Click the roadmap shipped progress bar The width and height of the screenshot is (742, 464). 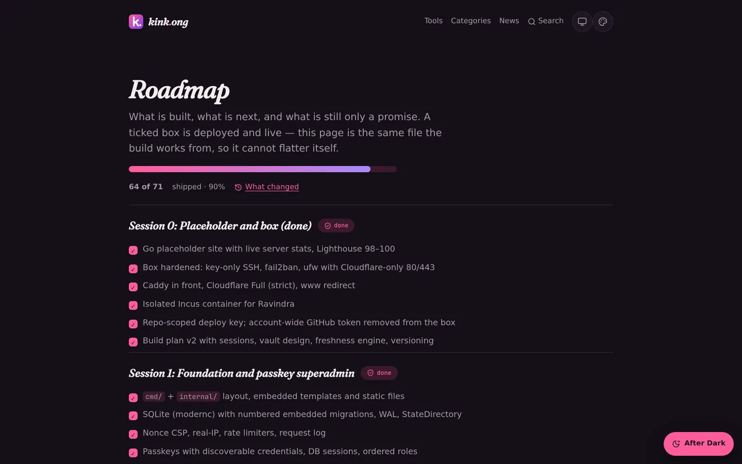point(263,169)
